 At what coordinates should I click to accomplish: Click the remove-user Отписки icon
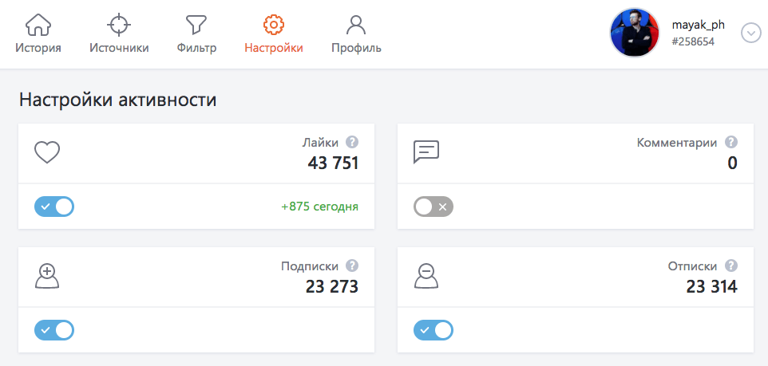[x=426, y=276]
